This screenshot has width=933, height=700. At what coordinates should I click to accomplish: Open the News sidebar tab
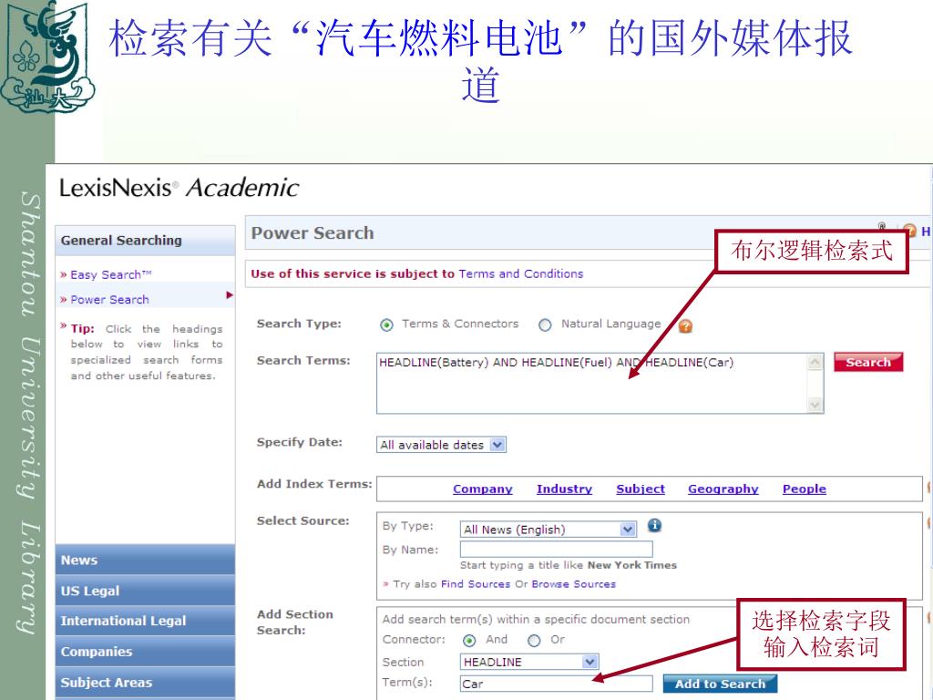pyautogui.click(x=145, y=561)
